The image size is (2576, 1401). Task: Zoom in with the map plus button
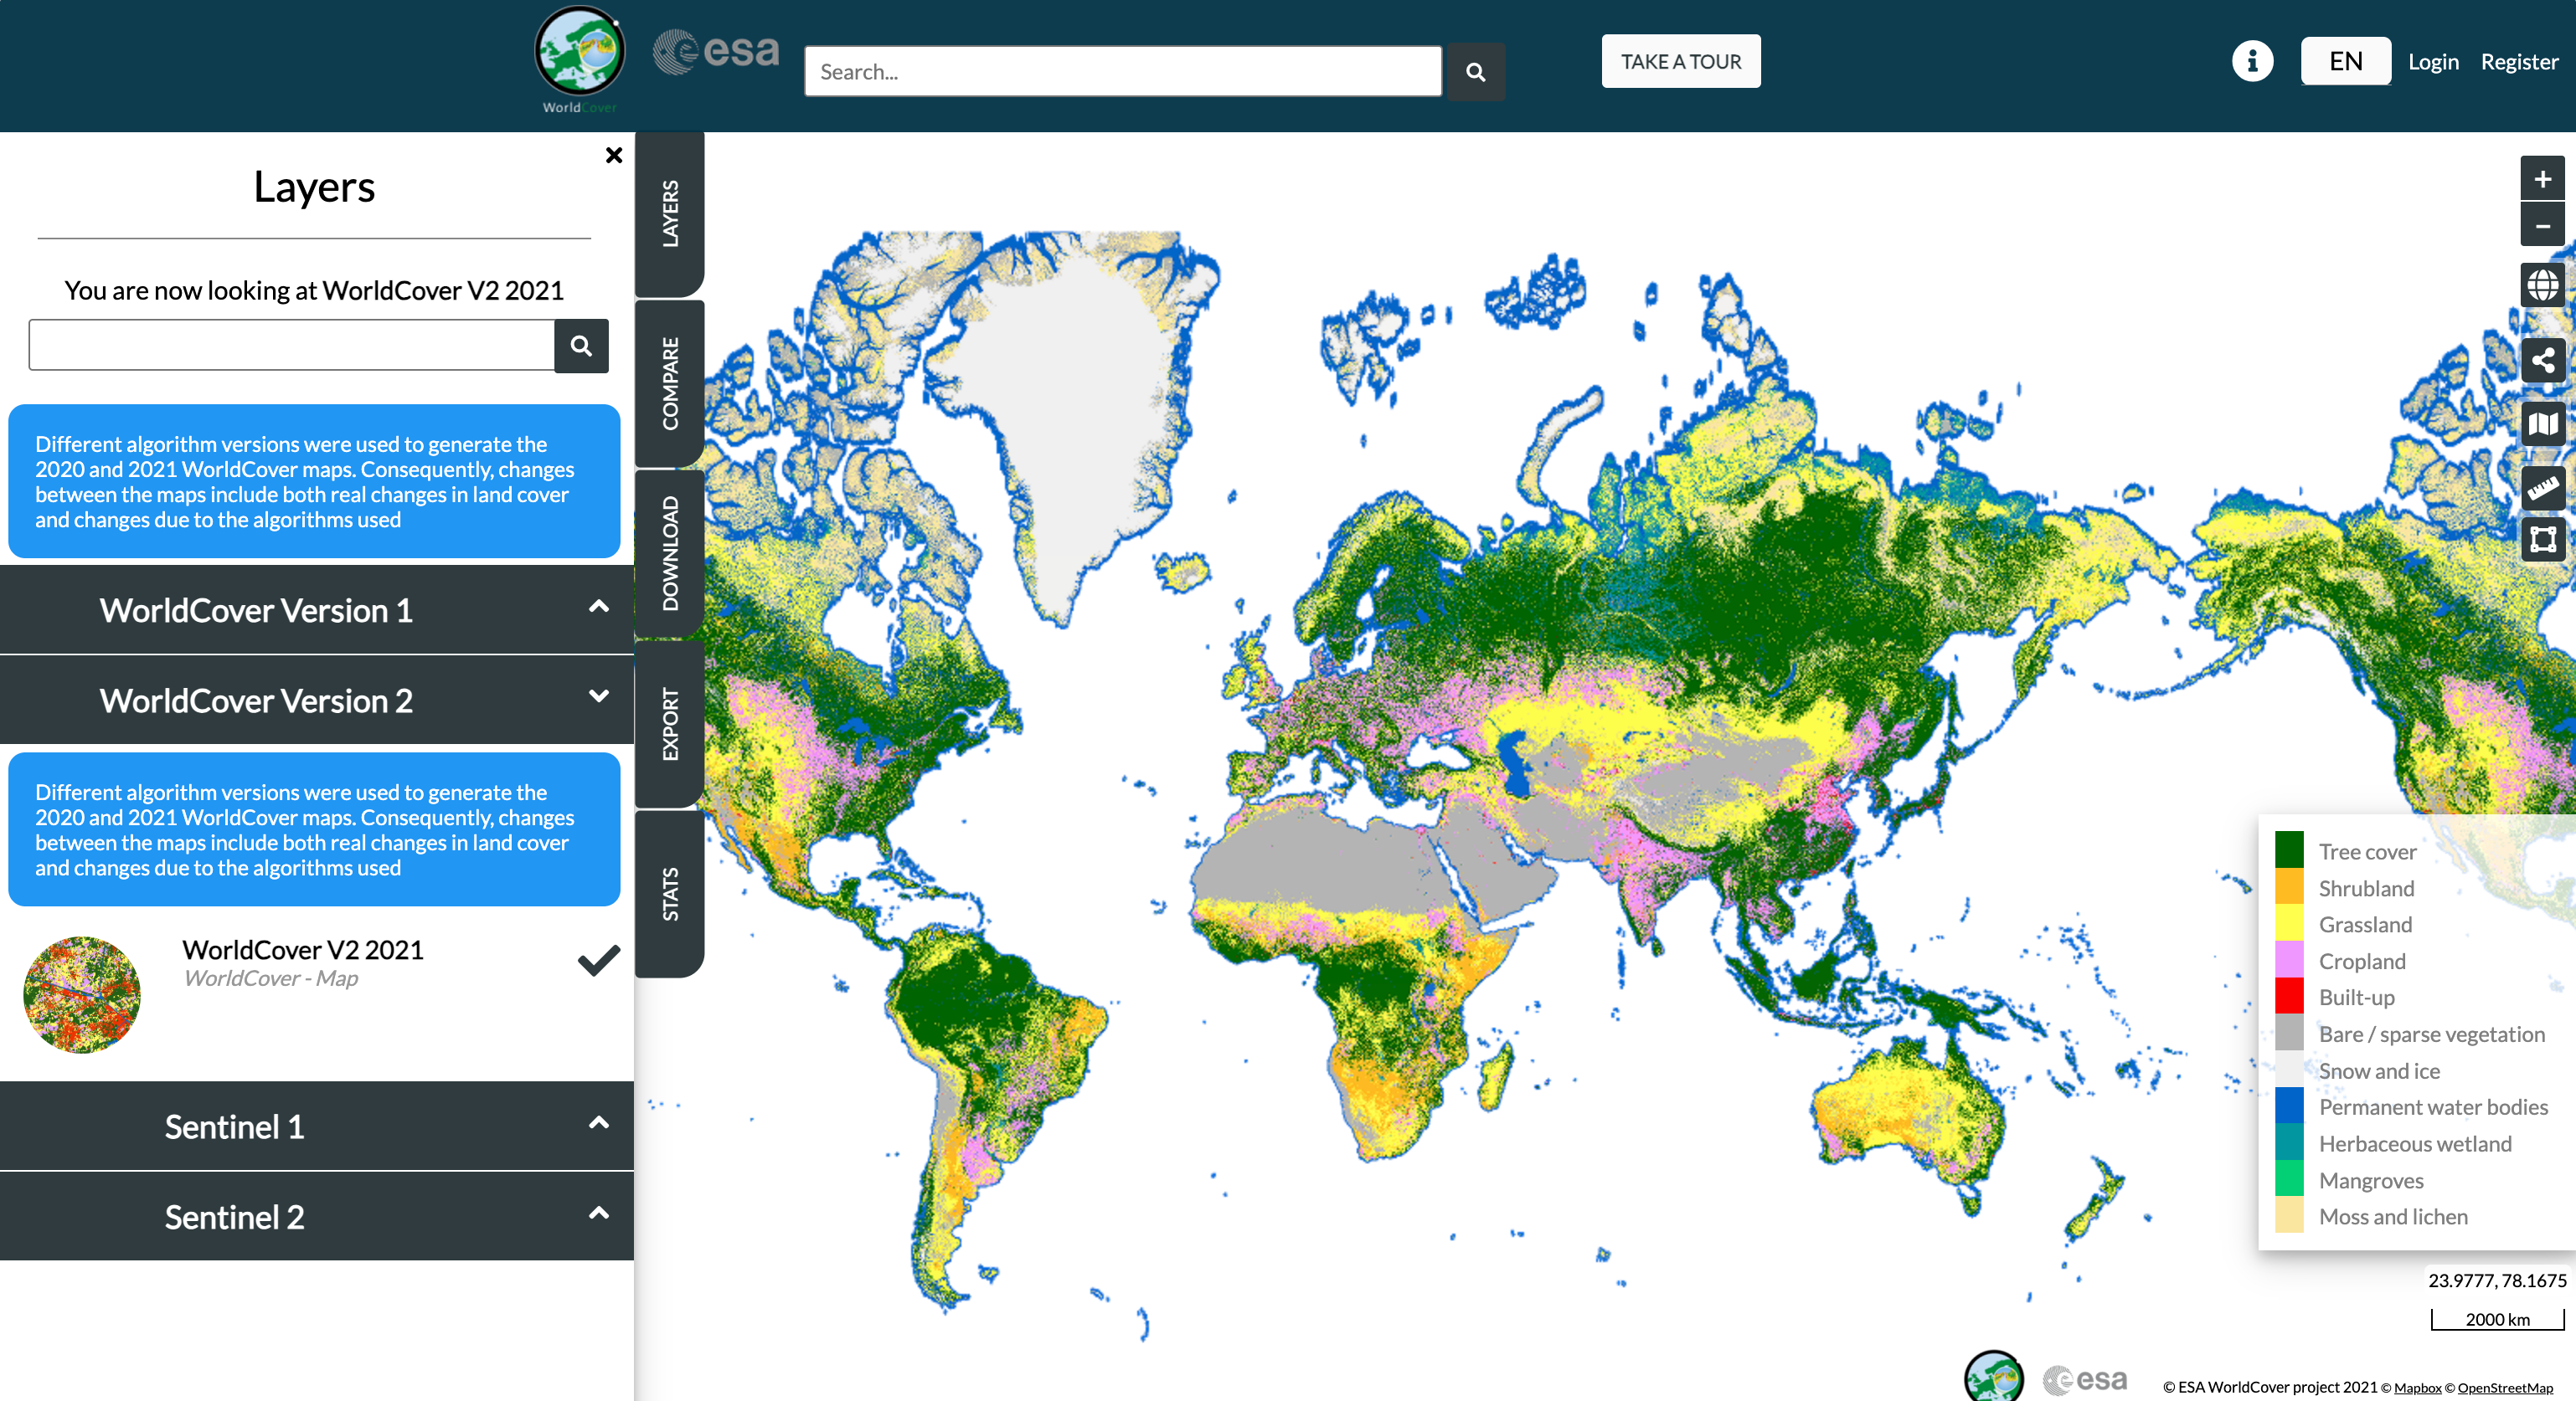[2542, 180]
